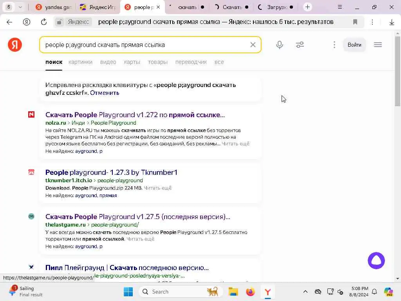
Task: Click the thelastgame round favicon
Action: point(31,216)
